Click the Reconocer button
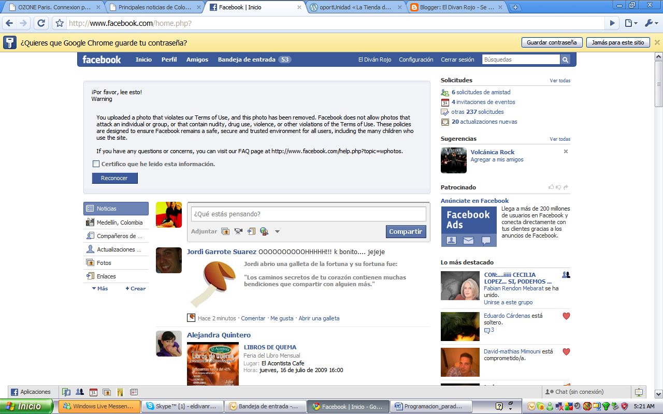 (x=114, y=178)
